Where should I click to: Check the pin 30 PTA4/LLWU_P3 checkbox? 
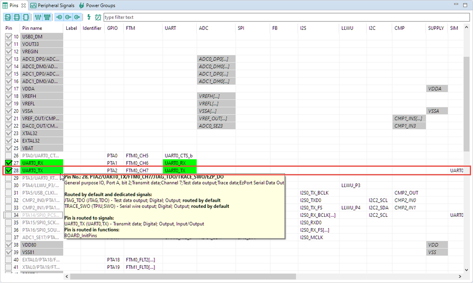coord(9,185)
